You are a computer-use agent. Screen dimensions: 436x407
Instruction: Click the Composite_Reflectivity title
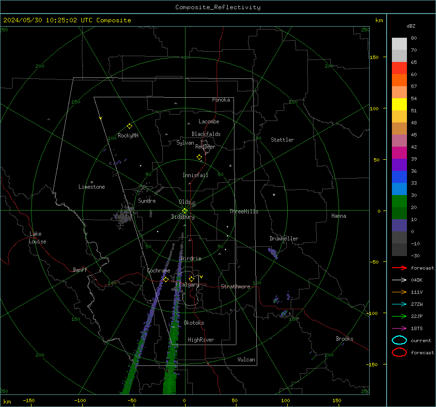(x=218, y=7)
